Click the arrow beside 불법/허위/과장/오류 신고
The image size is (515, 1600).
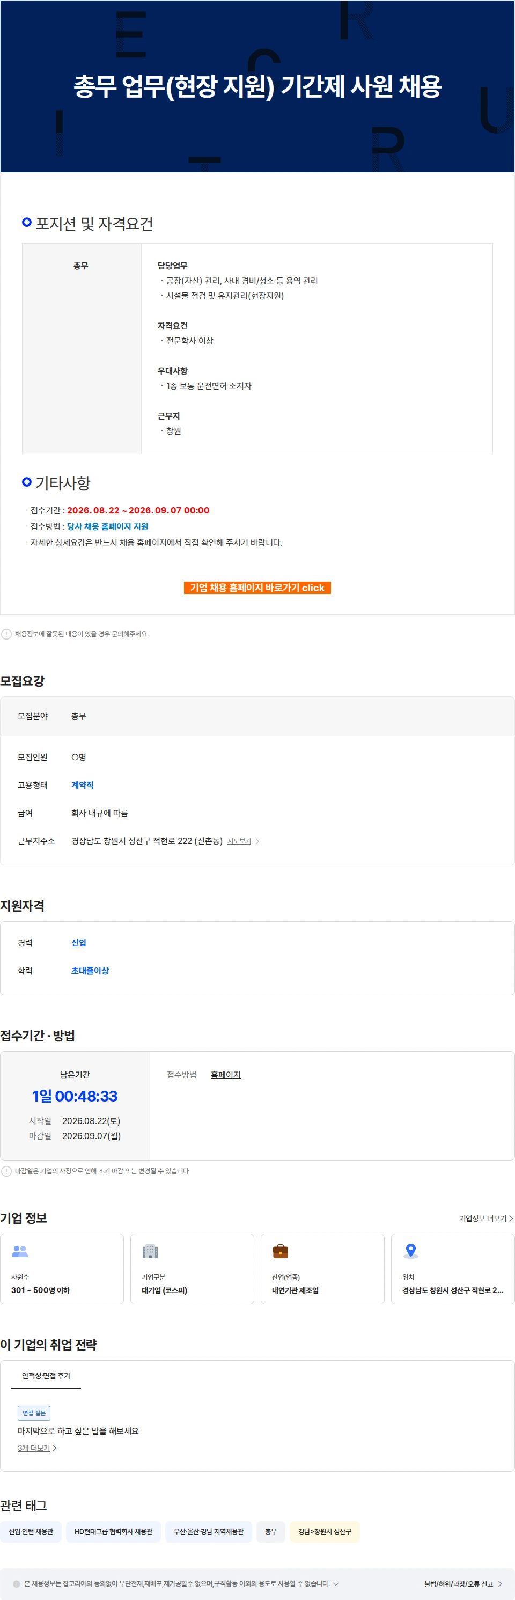(x=500, y=1584)
